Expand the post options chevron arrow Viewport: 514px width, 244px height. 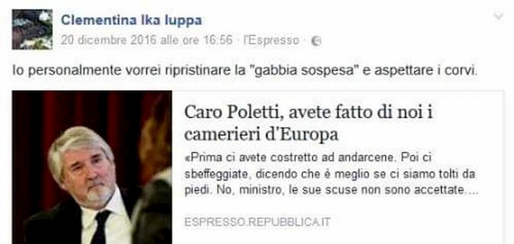[x=498, y=16]
